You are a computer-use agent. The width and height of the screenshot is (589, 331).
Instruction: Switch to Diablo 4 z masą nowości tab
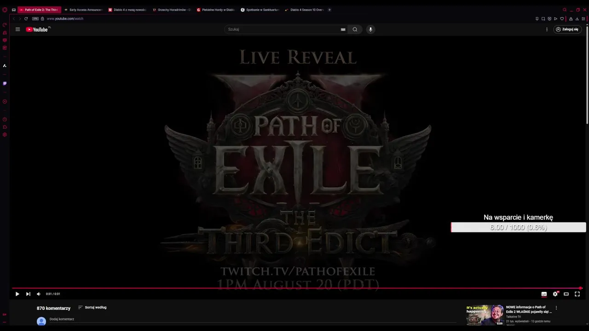click(x=127, y=10)
